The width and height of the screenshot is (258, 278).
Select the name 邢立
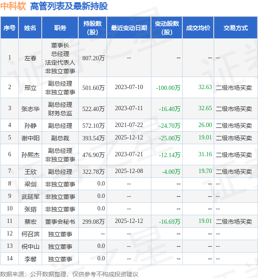point(30,88)
